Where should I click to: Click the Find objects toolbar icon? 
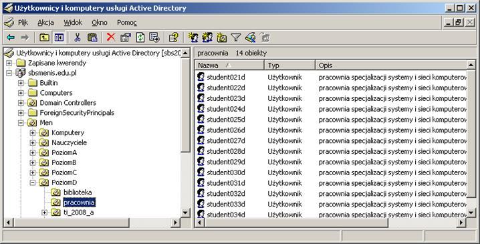click(251, 37)
